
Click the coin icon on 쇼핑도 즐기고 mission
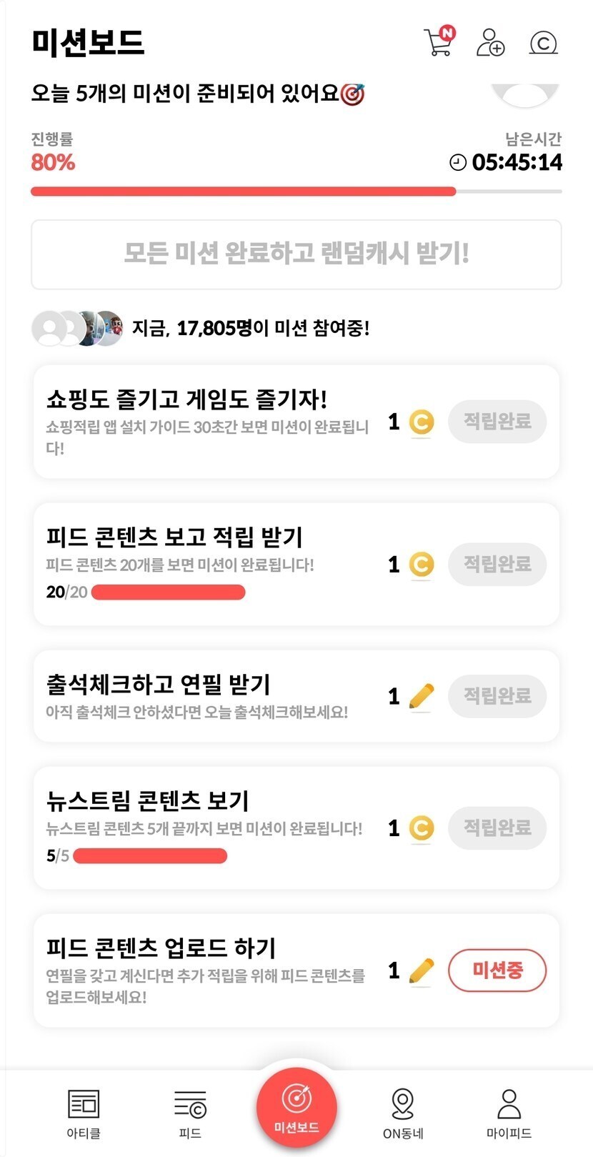[422, 422]
